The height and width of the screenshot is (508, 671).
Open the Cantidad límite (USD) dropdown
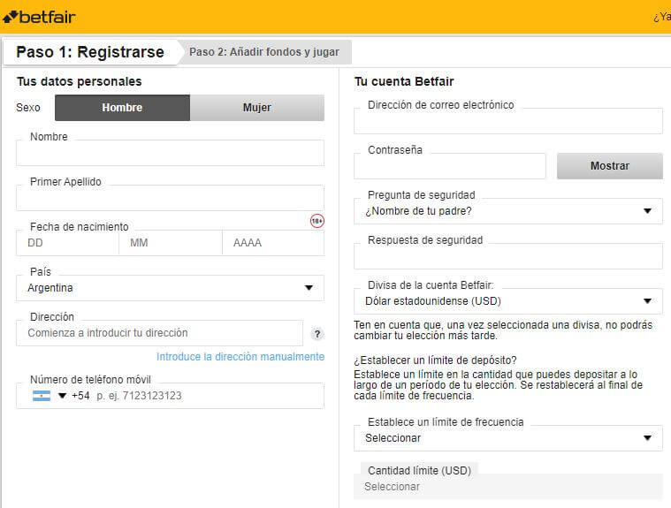[508, 487]
